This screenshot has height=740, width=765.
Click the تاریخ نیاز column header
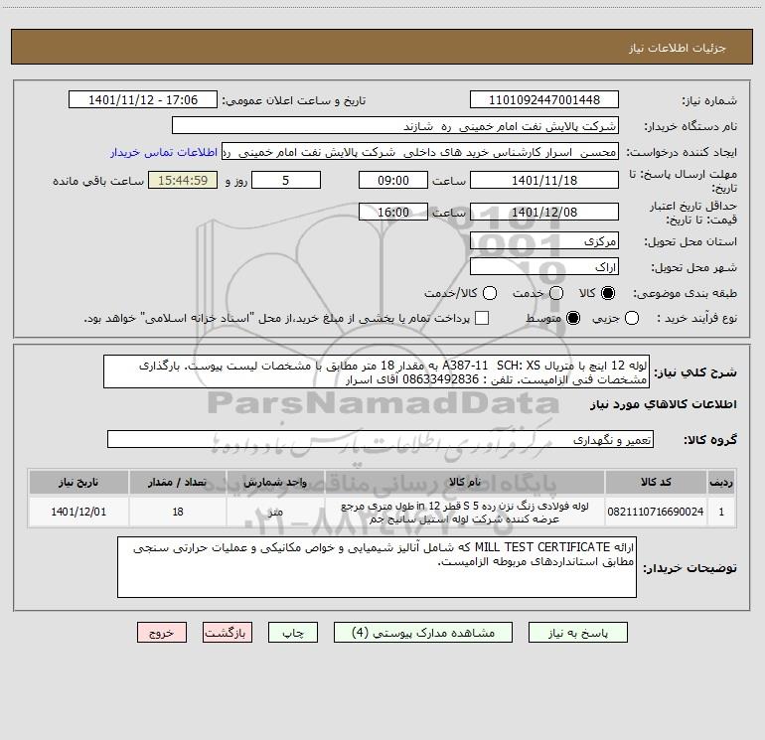78,482
